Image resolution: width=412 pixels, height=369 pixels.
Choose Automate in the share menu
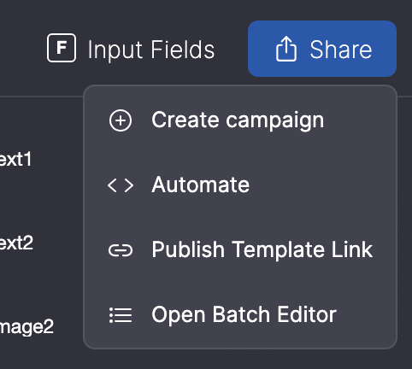click(240, 185)
